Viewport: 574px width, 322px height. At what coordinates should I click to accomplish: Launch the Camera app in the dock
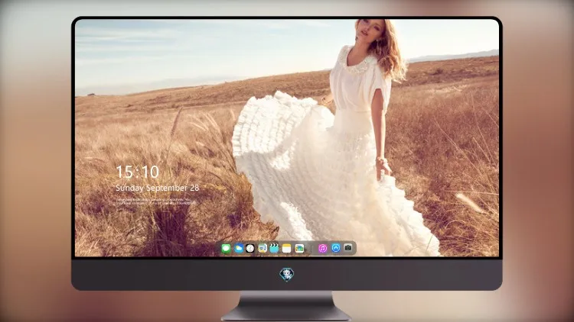[348, 248]
